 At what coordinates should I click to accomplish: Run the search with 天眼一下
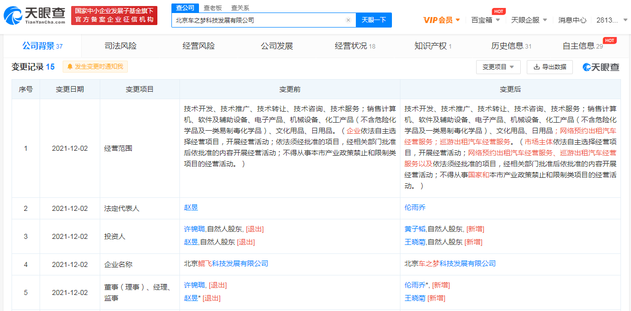coord(374,20)
